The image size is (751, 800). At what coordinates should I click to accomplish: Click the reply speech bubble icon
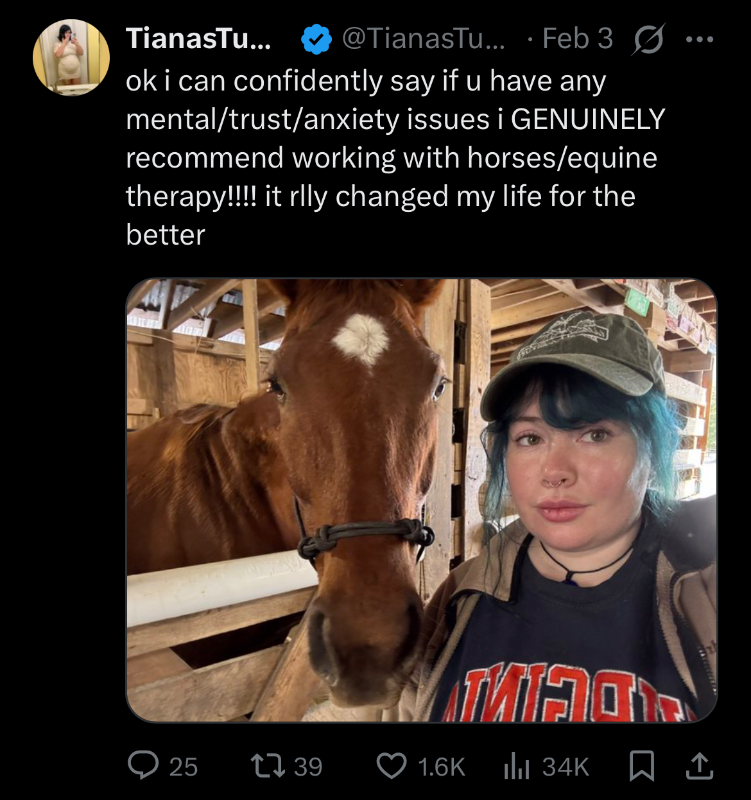(x=142, y=766)
